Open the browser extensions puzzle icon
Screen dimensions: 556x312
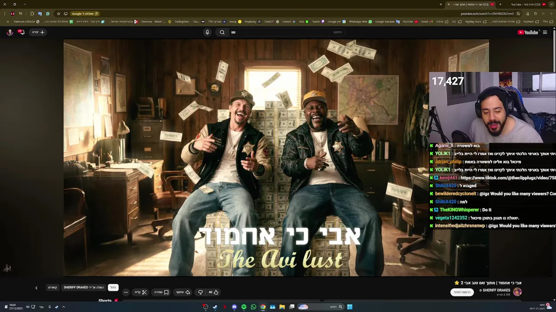pyautogui.click(x=32, y=13)
